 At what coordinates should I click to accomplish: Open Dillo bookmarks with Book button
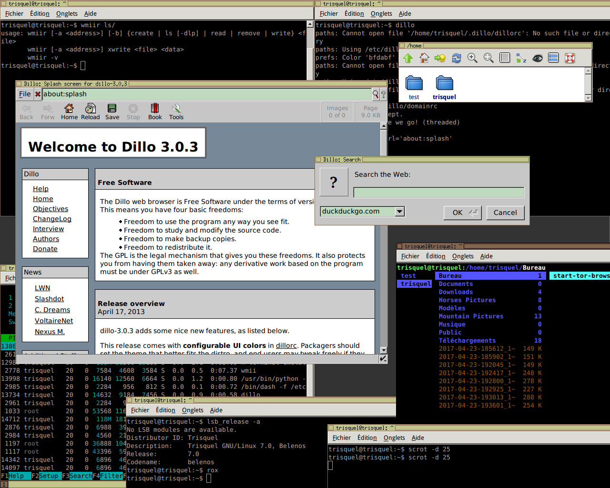tap(155, 112)
